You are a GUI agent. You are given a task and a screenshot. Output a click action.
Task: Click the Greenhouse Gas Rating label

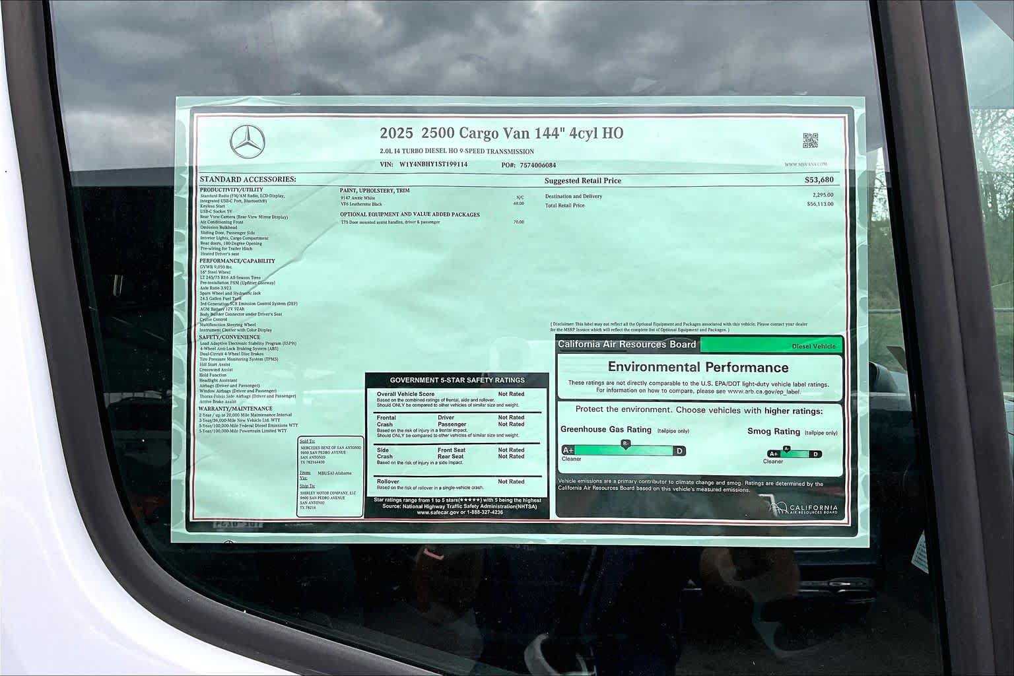pos(606,429)
